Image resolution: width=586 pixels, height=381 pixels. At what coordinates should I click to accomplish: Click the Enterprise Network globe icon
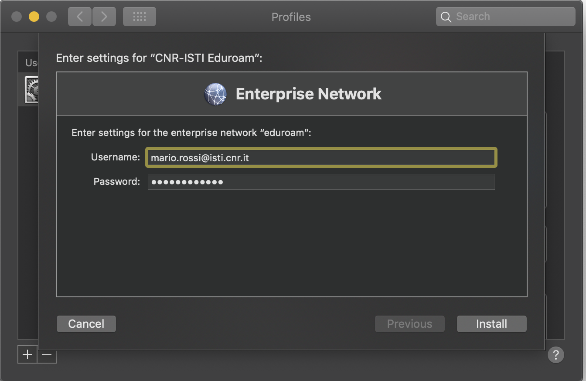pos(215,94)
